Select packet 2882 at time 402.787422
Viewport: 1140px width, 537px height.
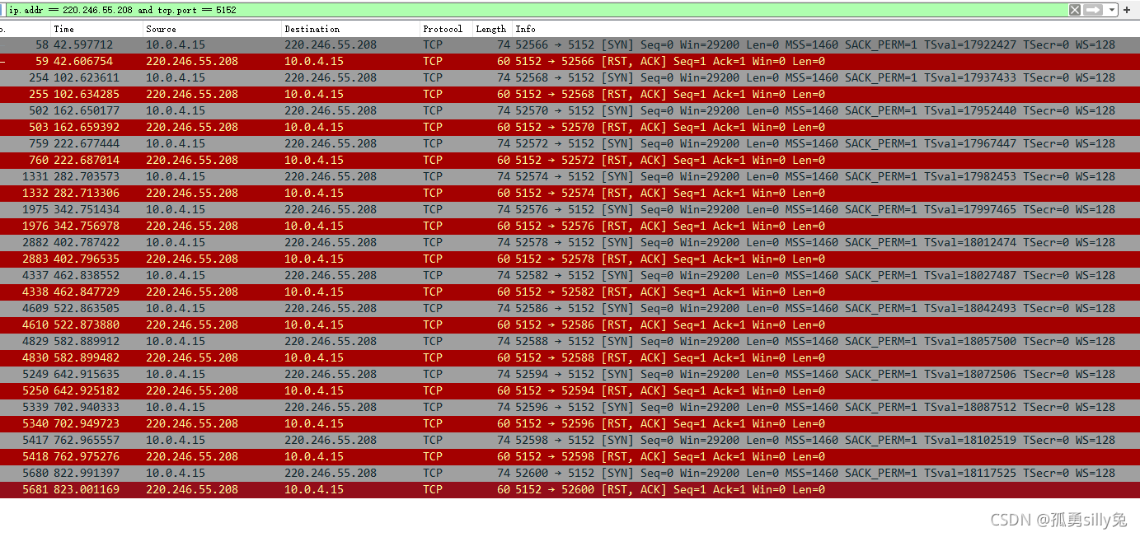coord(570,242)
